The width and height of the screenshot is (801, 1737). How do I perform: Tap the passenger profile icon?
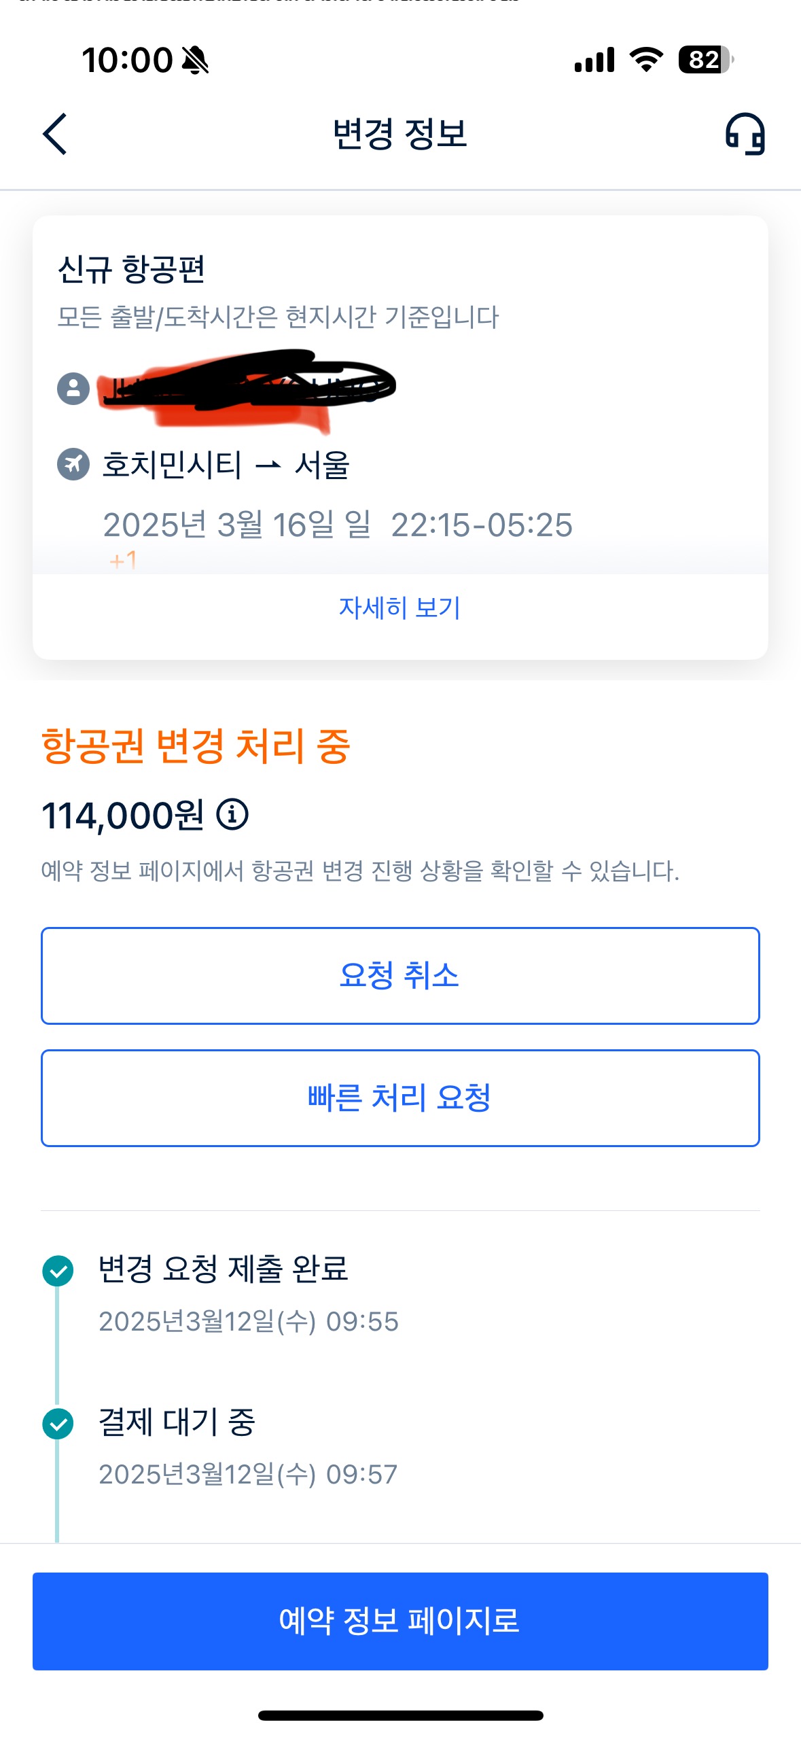click(x=73, y=389)
